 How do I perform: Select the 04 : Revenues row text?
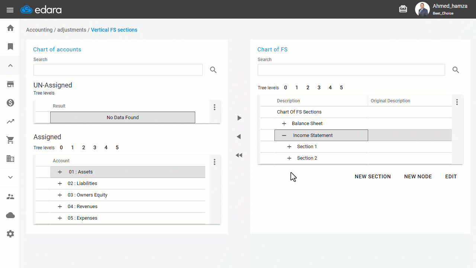click(x=83, y=207)
